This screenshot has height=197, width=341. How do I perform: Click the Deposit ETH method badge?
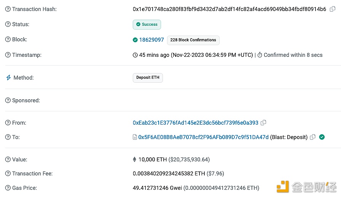tap(148, 78)
